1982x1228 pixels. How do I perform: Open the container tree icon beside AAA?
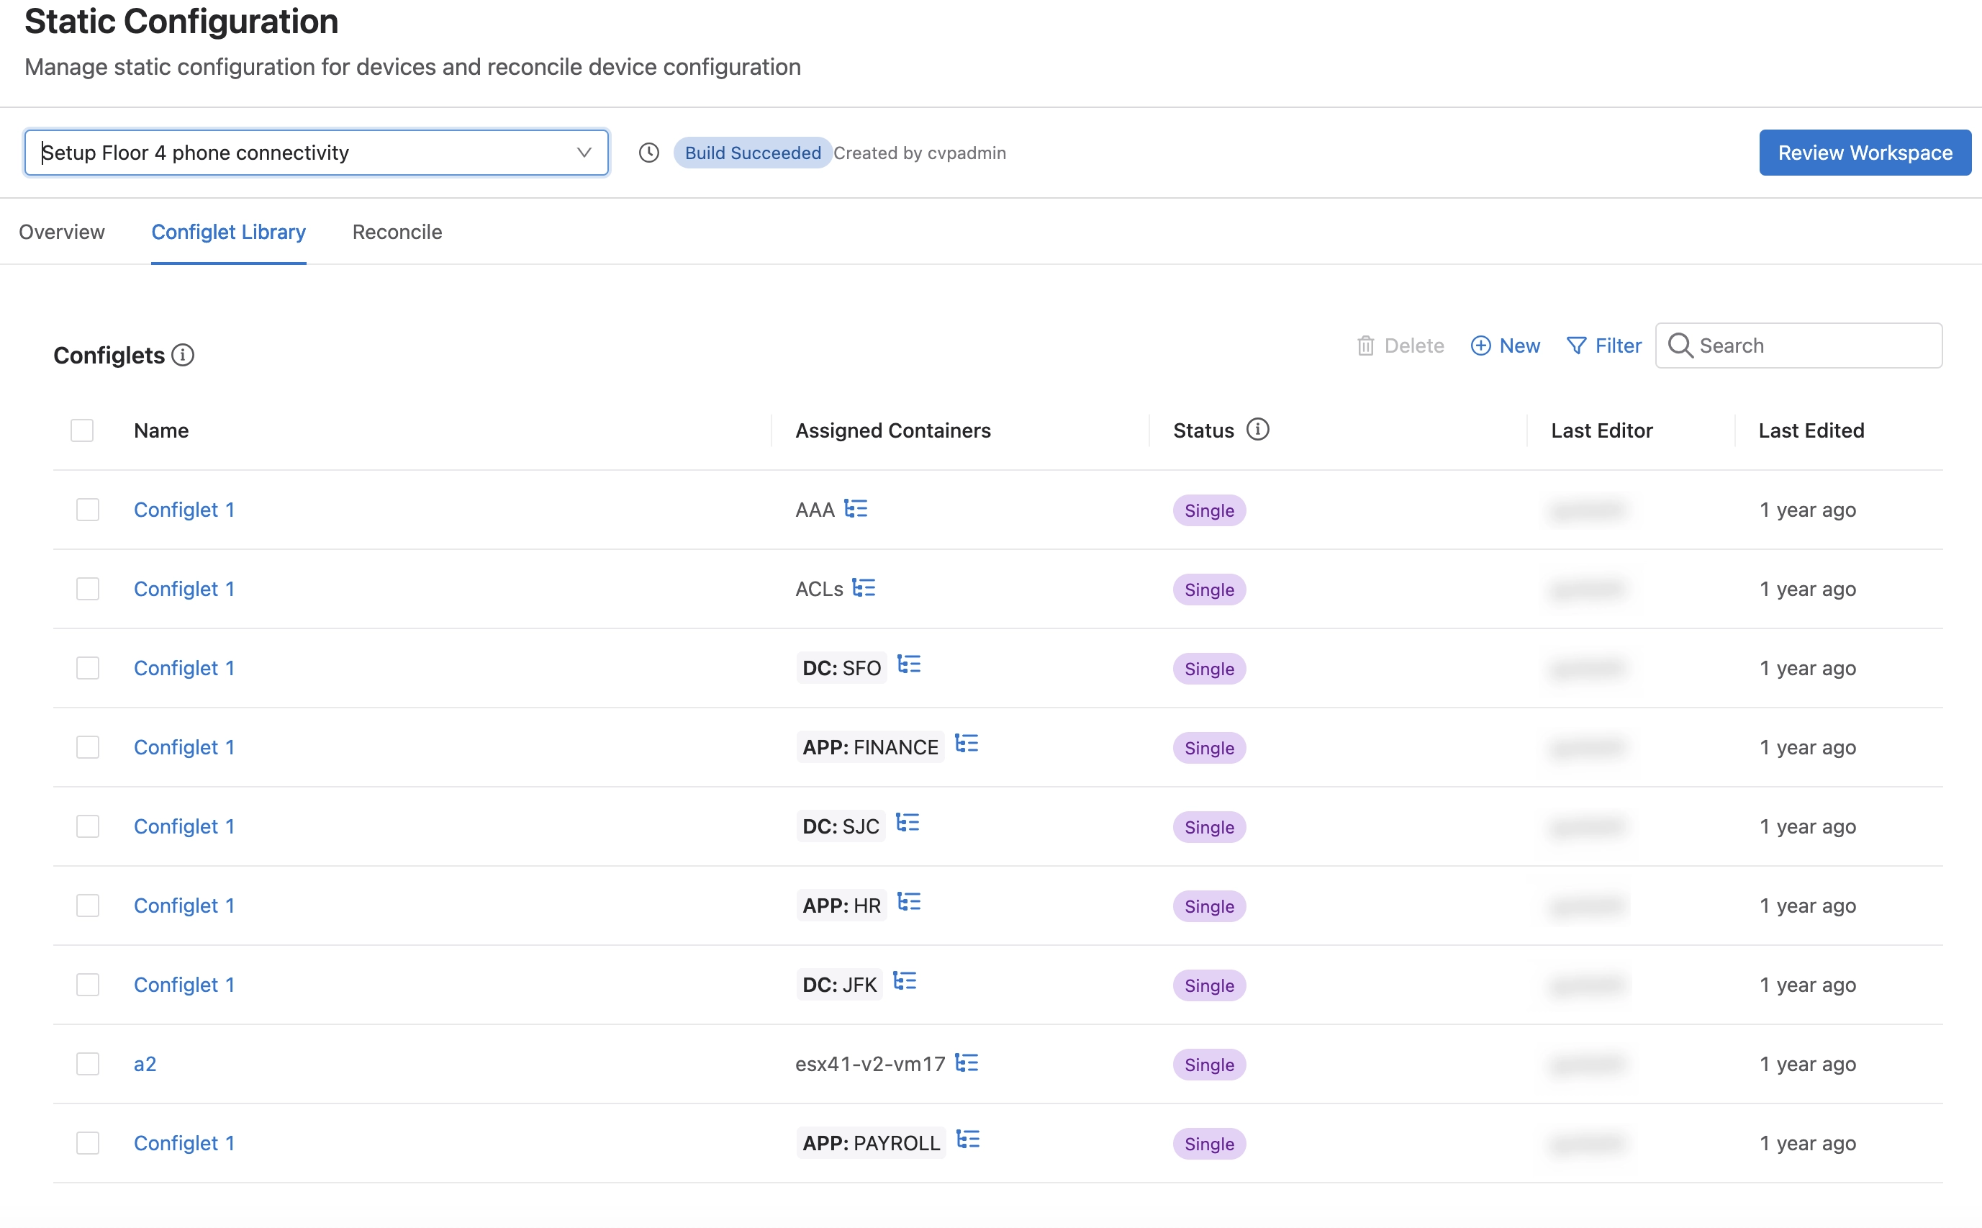pyautogui.click(x=856, y=508)
